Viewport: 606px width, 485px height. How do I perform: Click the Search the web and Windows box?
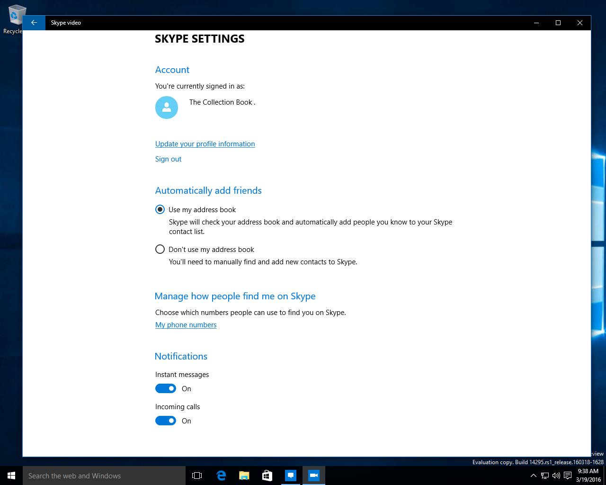pyautogui.click(x=104, y=476)
